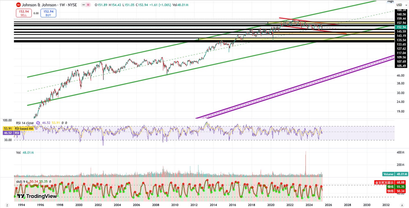Click the pink approximately-equal status icon
Screen dimensions: 409x208
click(x=88, y=5)
